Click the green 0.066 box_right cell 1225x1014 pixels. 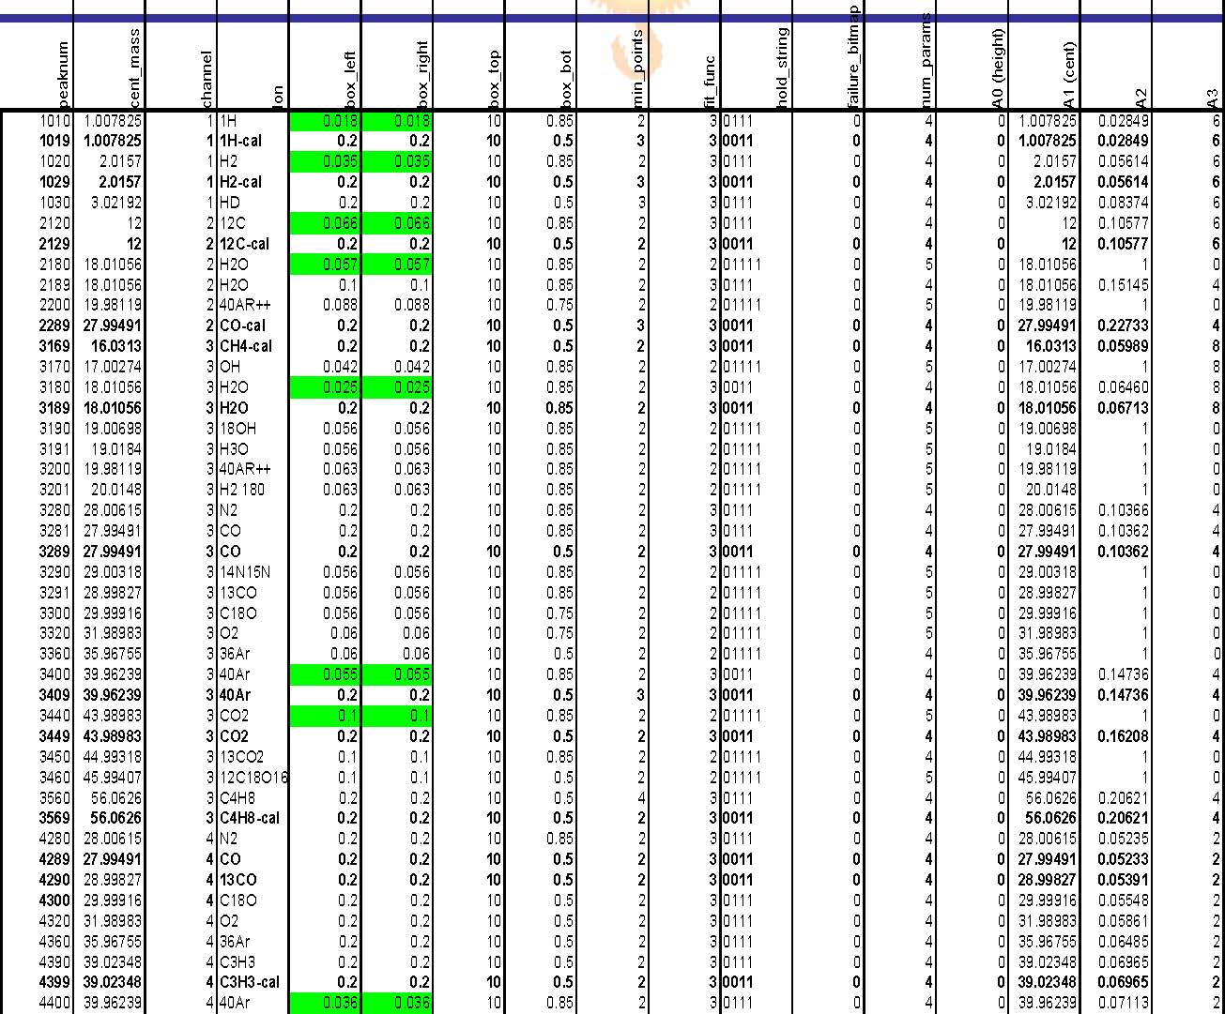click(x=397, y=223)
